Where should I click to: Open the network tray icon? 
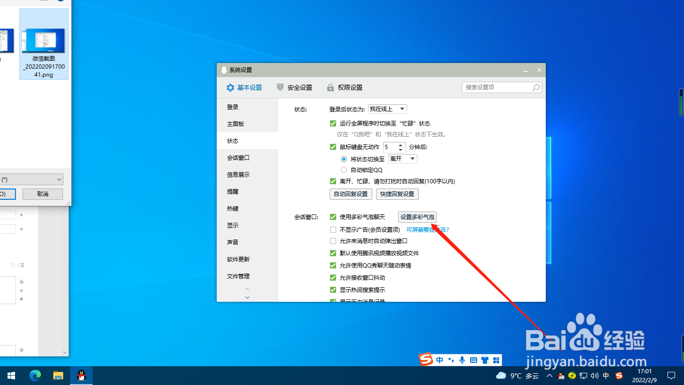click(583, 376)
